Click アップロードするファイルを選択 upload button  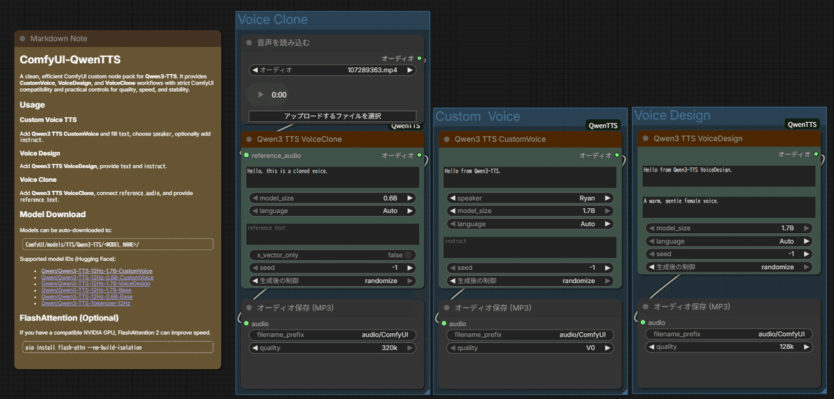pyautogui.click(x=332, y=116)
